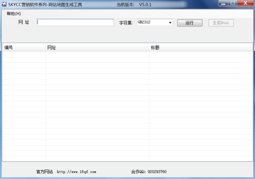Click the SKYCC app icon in title bar
This screenshot has width=255, height=179.
point(4,4)
